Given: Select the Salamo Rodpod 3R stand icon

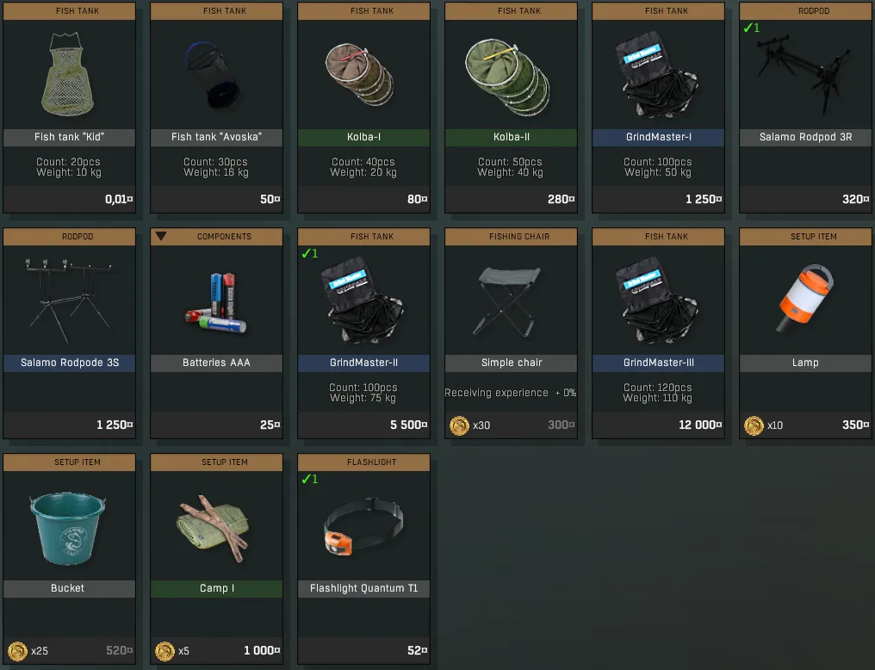Looking at the screenshot, I should [804, 74].
